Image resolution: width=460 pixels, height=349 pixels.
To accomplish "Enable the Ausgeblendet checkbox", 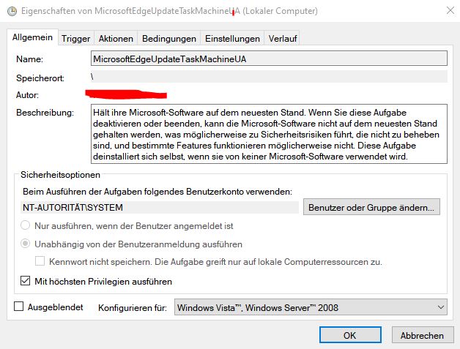I will [x=19, y=307].
